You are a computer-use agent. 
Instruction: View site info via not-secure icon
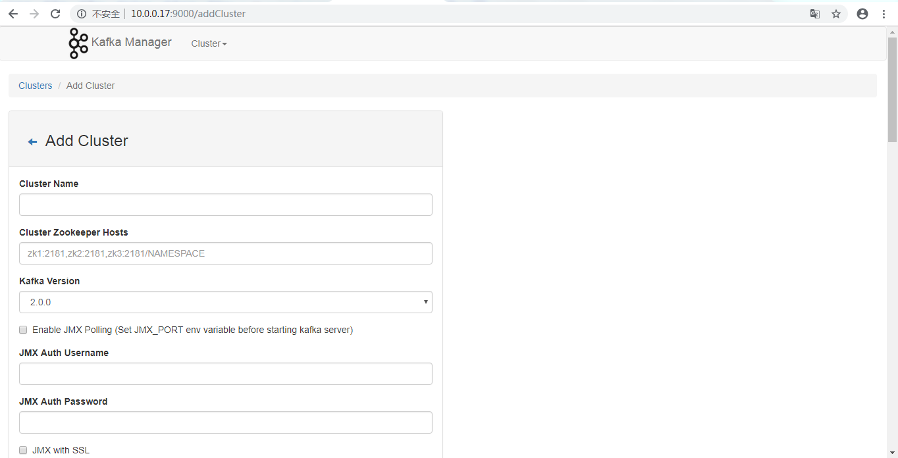pos(82,14)
